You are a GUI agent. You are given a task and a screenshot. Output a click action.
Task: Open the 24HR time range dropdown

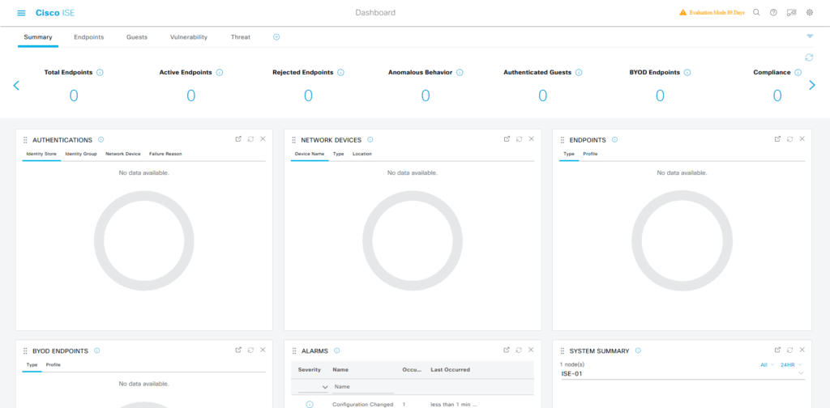tap(790, 365)
